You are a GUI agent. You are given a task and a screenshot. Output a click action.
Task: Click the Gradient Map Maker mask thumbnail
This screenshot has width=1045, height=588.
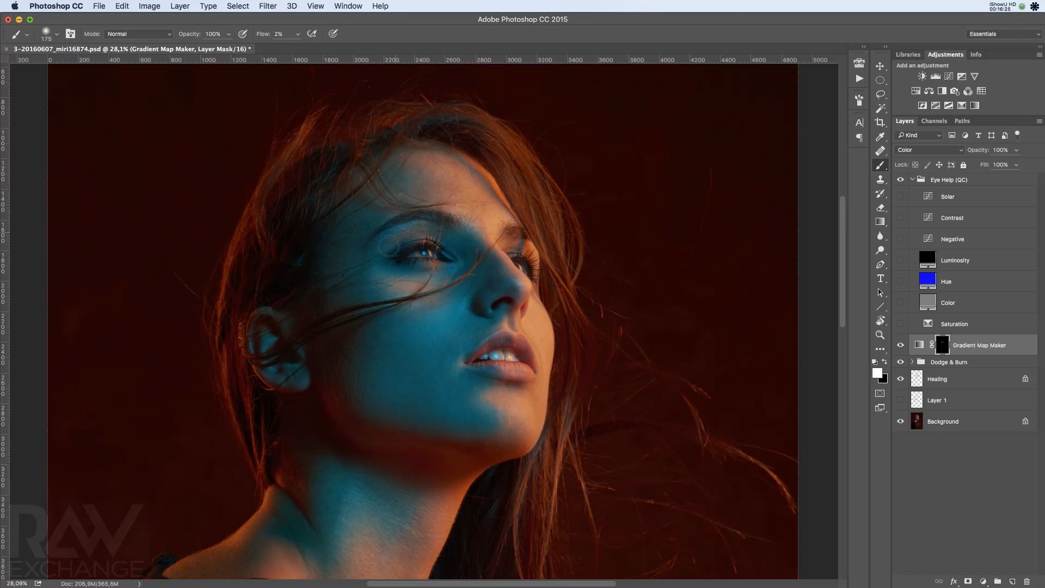942,345
